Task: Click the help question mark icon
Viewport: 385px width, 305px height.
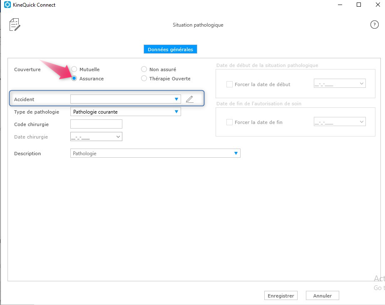Action: click(x=374, y=25)
